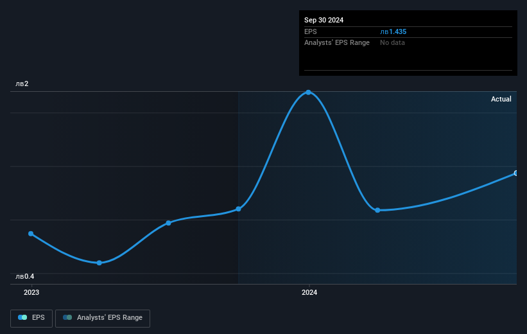Select the first data point at 2023
Viewport: 527px width, 334px height.
pos(31,233)
